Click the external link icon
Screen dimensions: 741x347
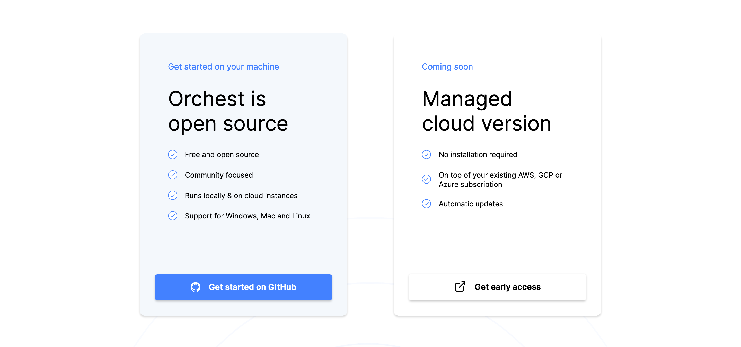(x=460, y=286)
